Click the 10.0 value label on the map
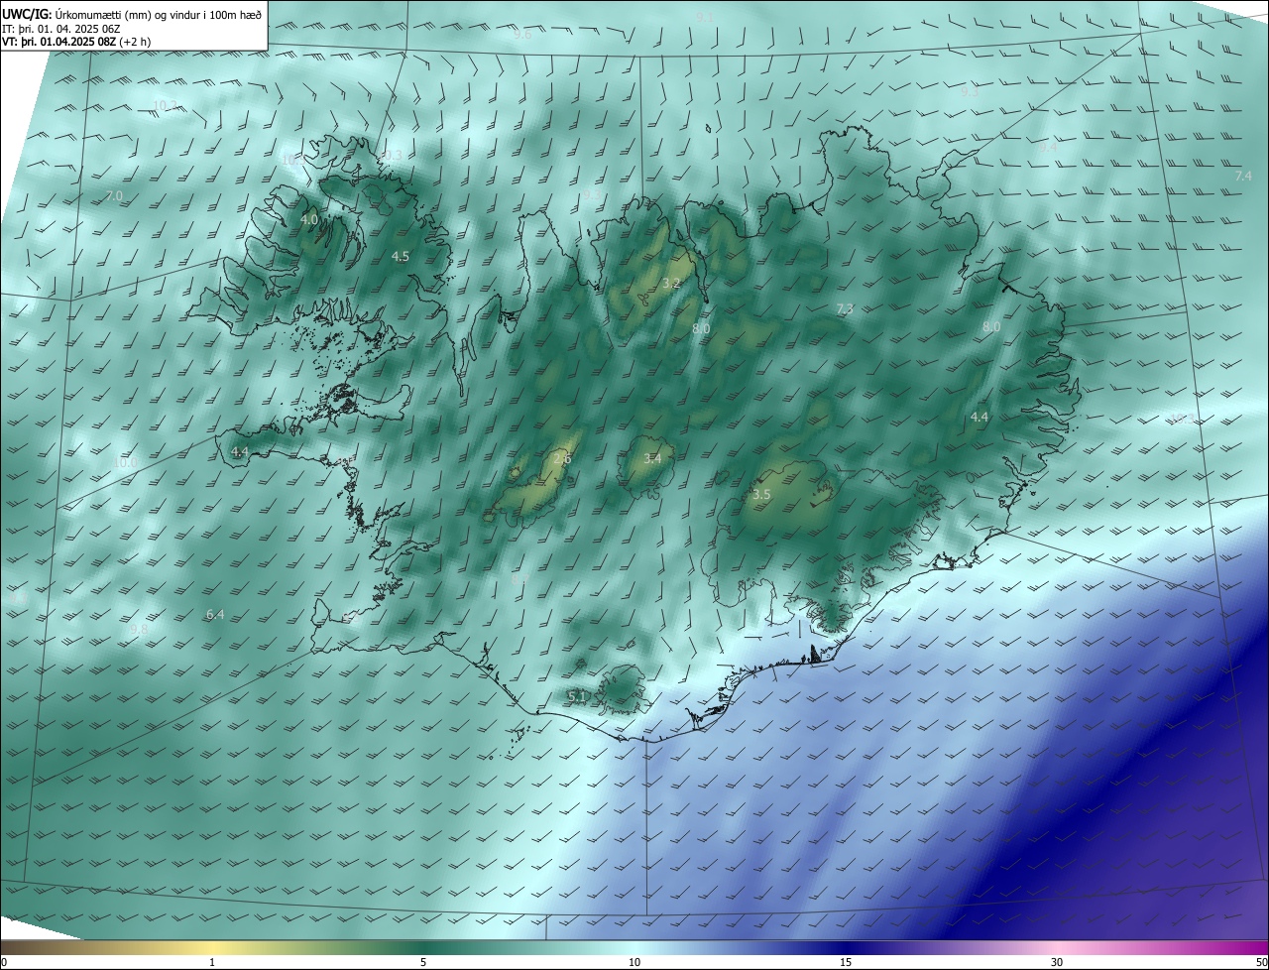 pyautogui.click(x=125, y=462)
